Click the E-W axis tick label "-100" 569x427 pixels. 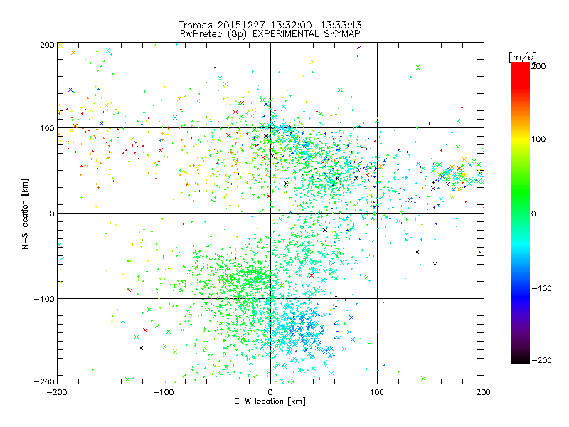tap(164, 392)
